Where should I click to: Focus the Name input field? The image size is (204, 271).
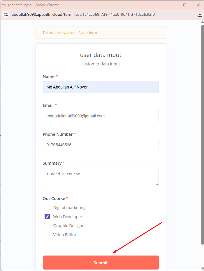pos(101,87)
